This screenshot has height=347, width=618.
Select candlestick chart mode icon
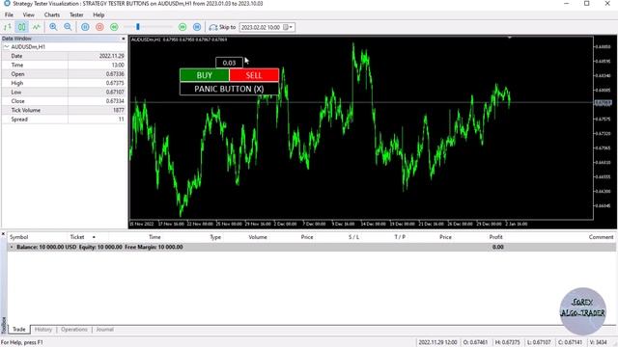[21, 27]
